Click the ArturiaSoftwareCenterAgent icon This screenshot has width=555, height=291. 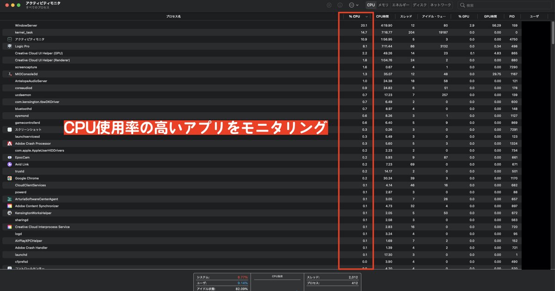[10, 199]
